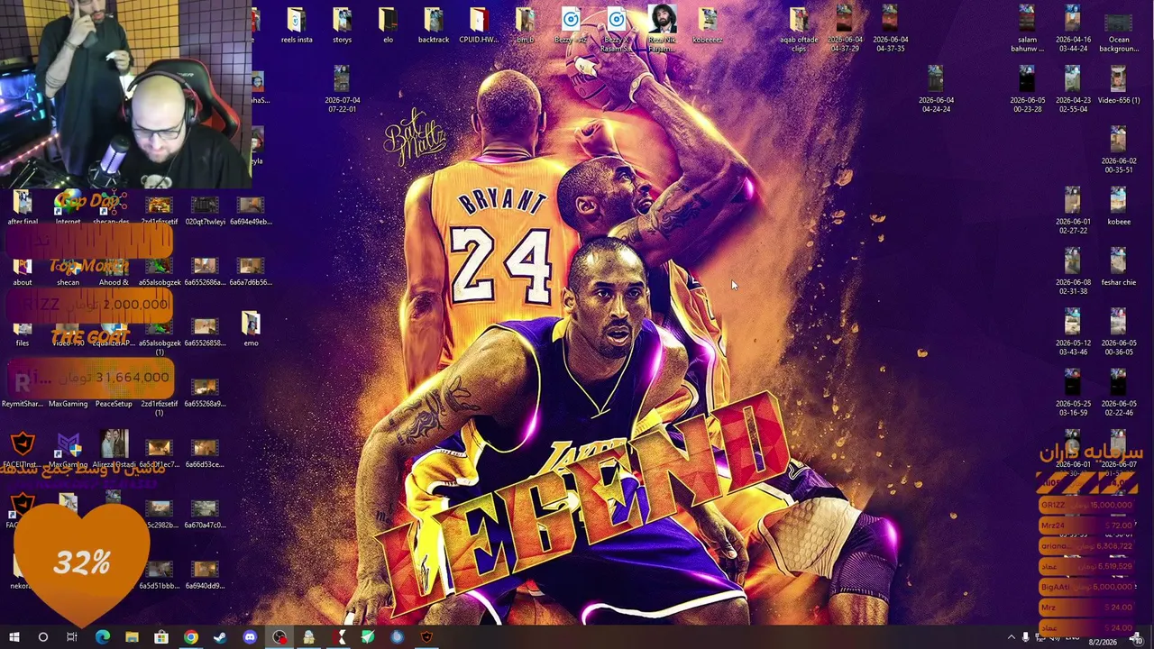Open the green paper-plane app on taskbar

point(368,637)
